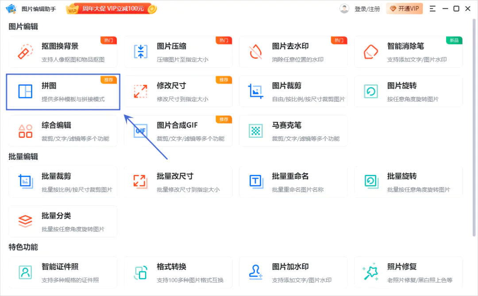Click the 登录/注册 login link
478x296 pixels.
tap(367, 9)
